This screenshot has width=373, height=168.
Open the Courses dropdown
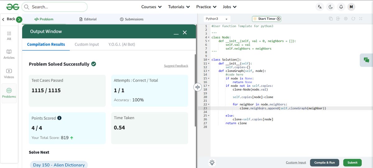(151, 7)
